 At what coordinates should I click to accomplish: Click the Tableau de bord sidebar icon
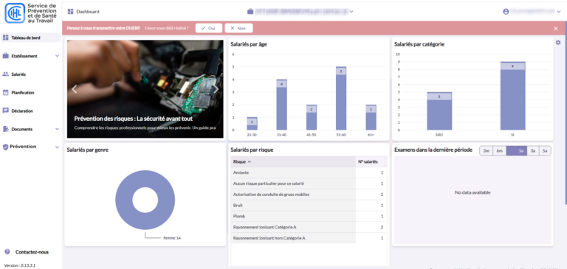[x=5, y=38]
